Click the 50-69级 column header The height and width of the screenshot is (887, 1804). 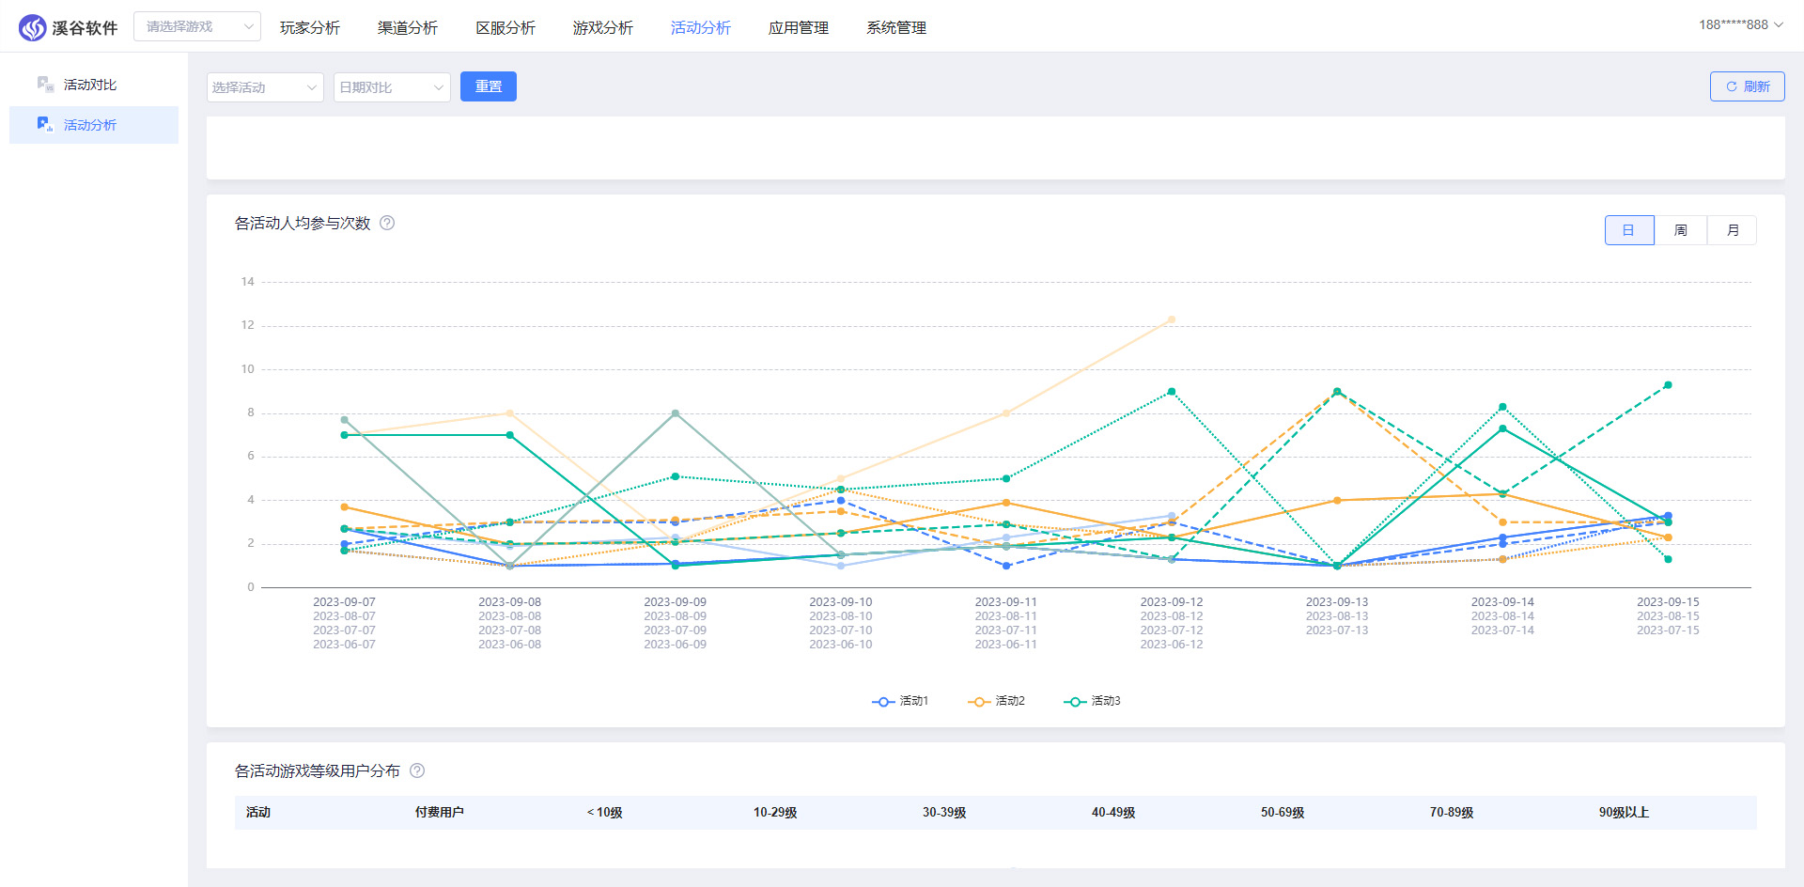point(1283,813)
